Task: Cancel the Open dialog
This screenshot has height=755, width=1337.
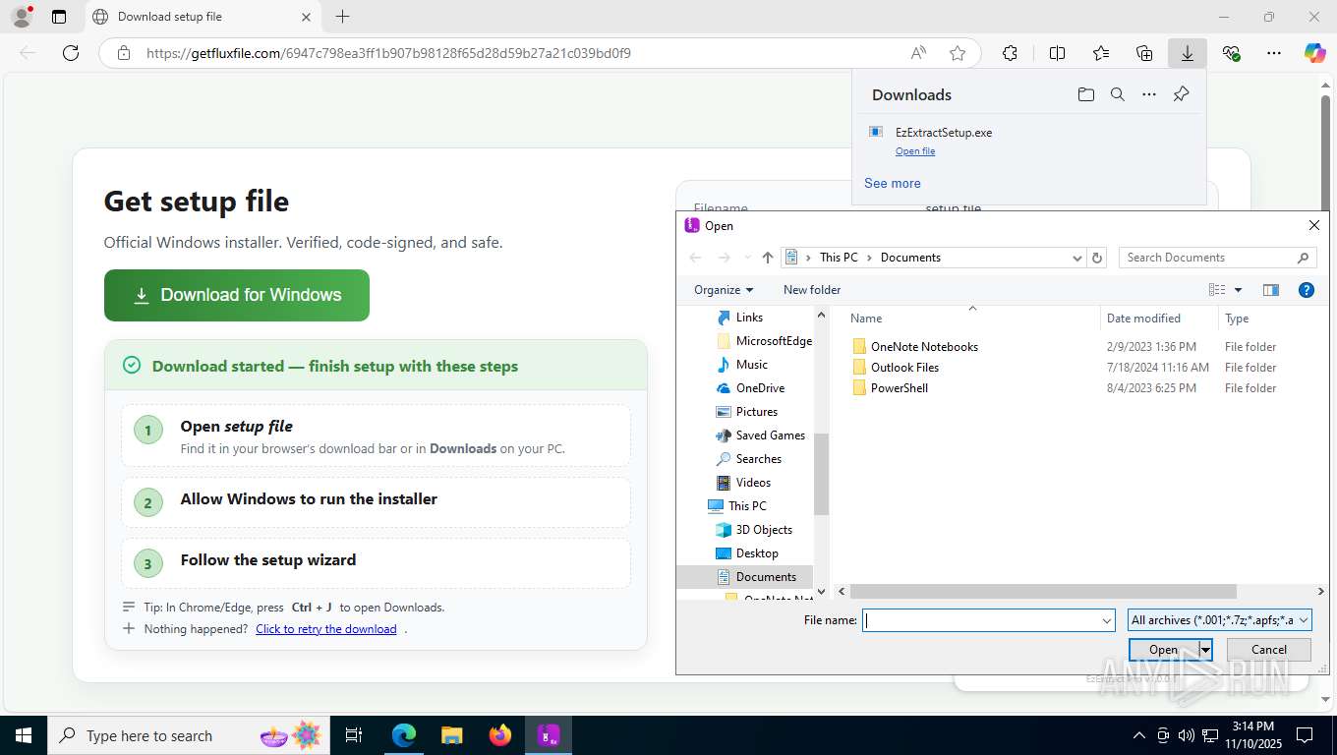Action: coord(1269,650)
